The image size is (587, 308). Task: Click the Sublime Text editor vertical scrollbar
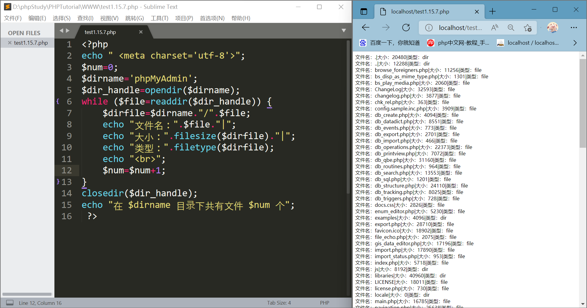pyautogui.click(x=348, y=117)
